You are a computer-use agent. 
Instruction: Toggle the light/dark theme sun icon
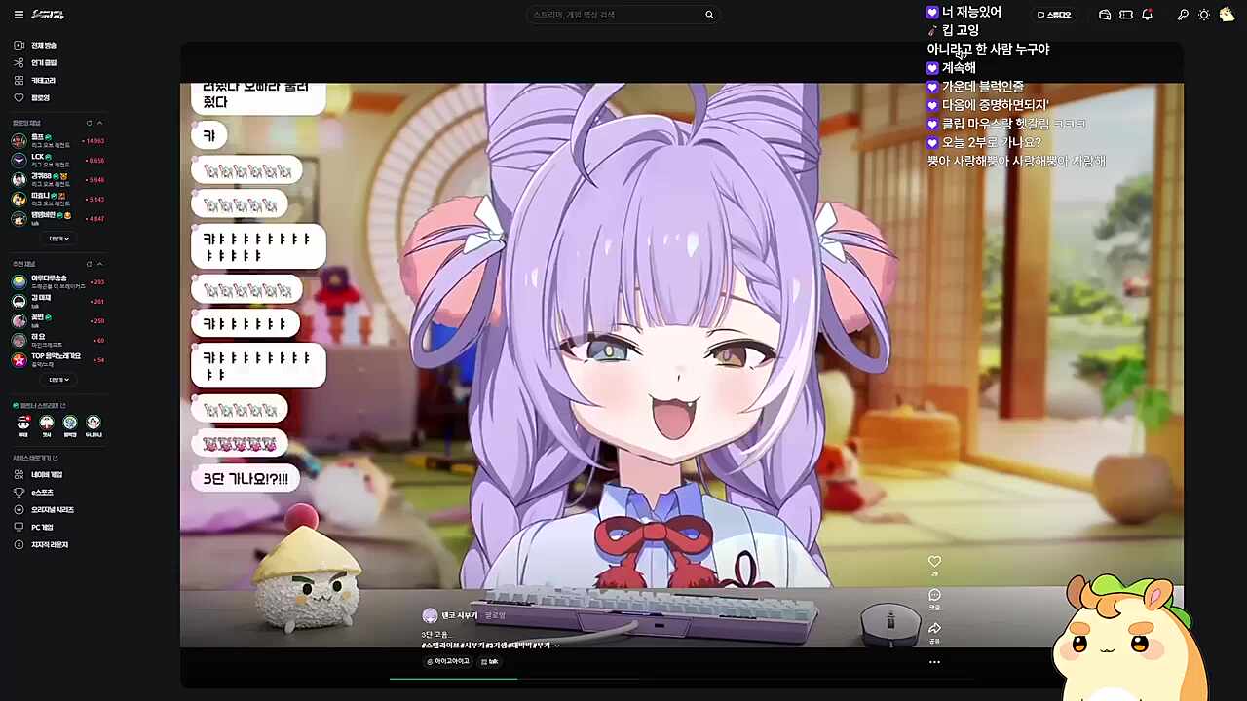pyautogui.click(x=1204, y=15)
